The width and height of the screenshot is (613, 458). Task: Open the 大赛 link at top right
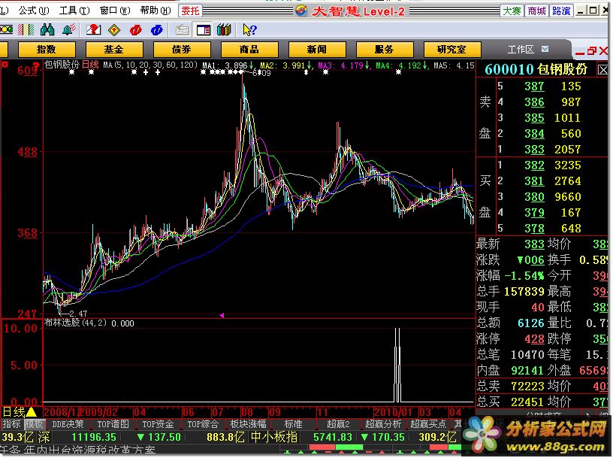(512, 11)
